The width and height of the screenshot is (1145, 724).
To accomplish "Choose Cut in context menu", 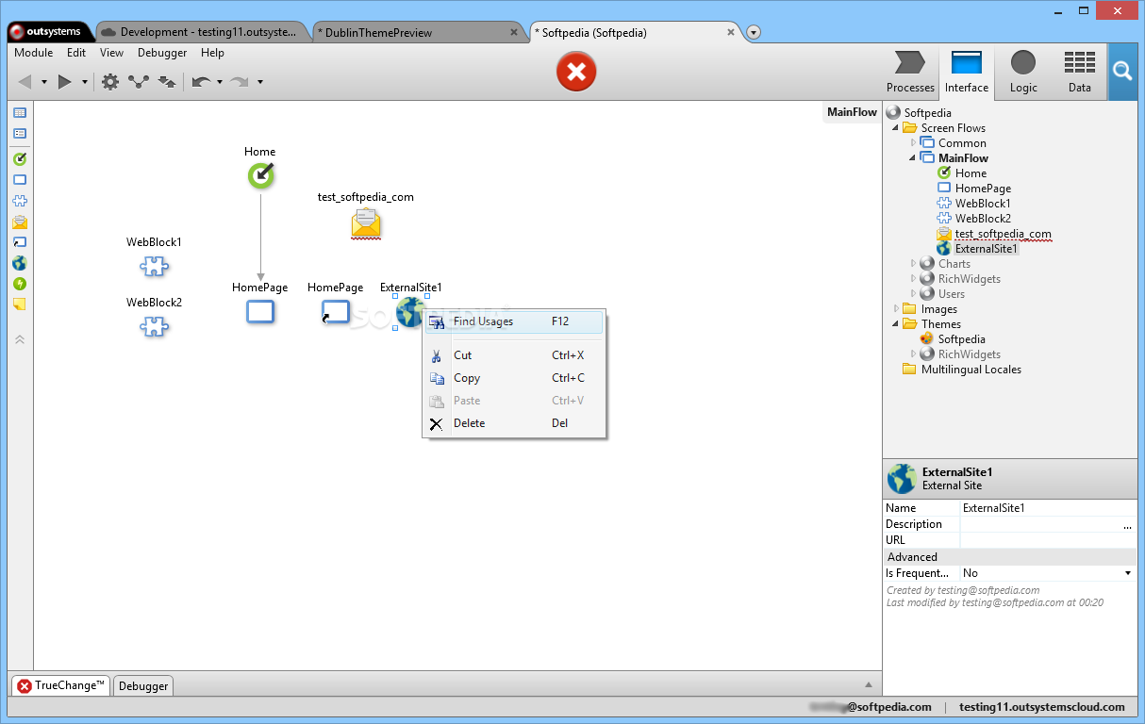I will point(514,355).
